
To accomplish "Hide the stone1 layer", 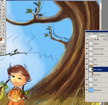I will point(87,64).
